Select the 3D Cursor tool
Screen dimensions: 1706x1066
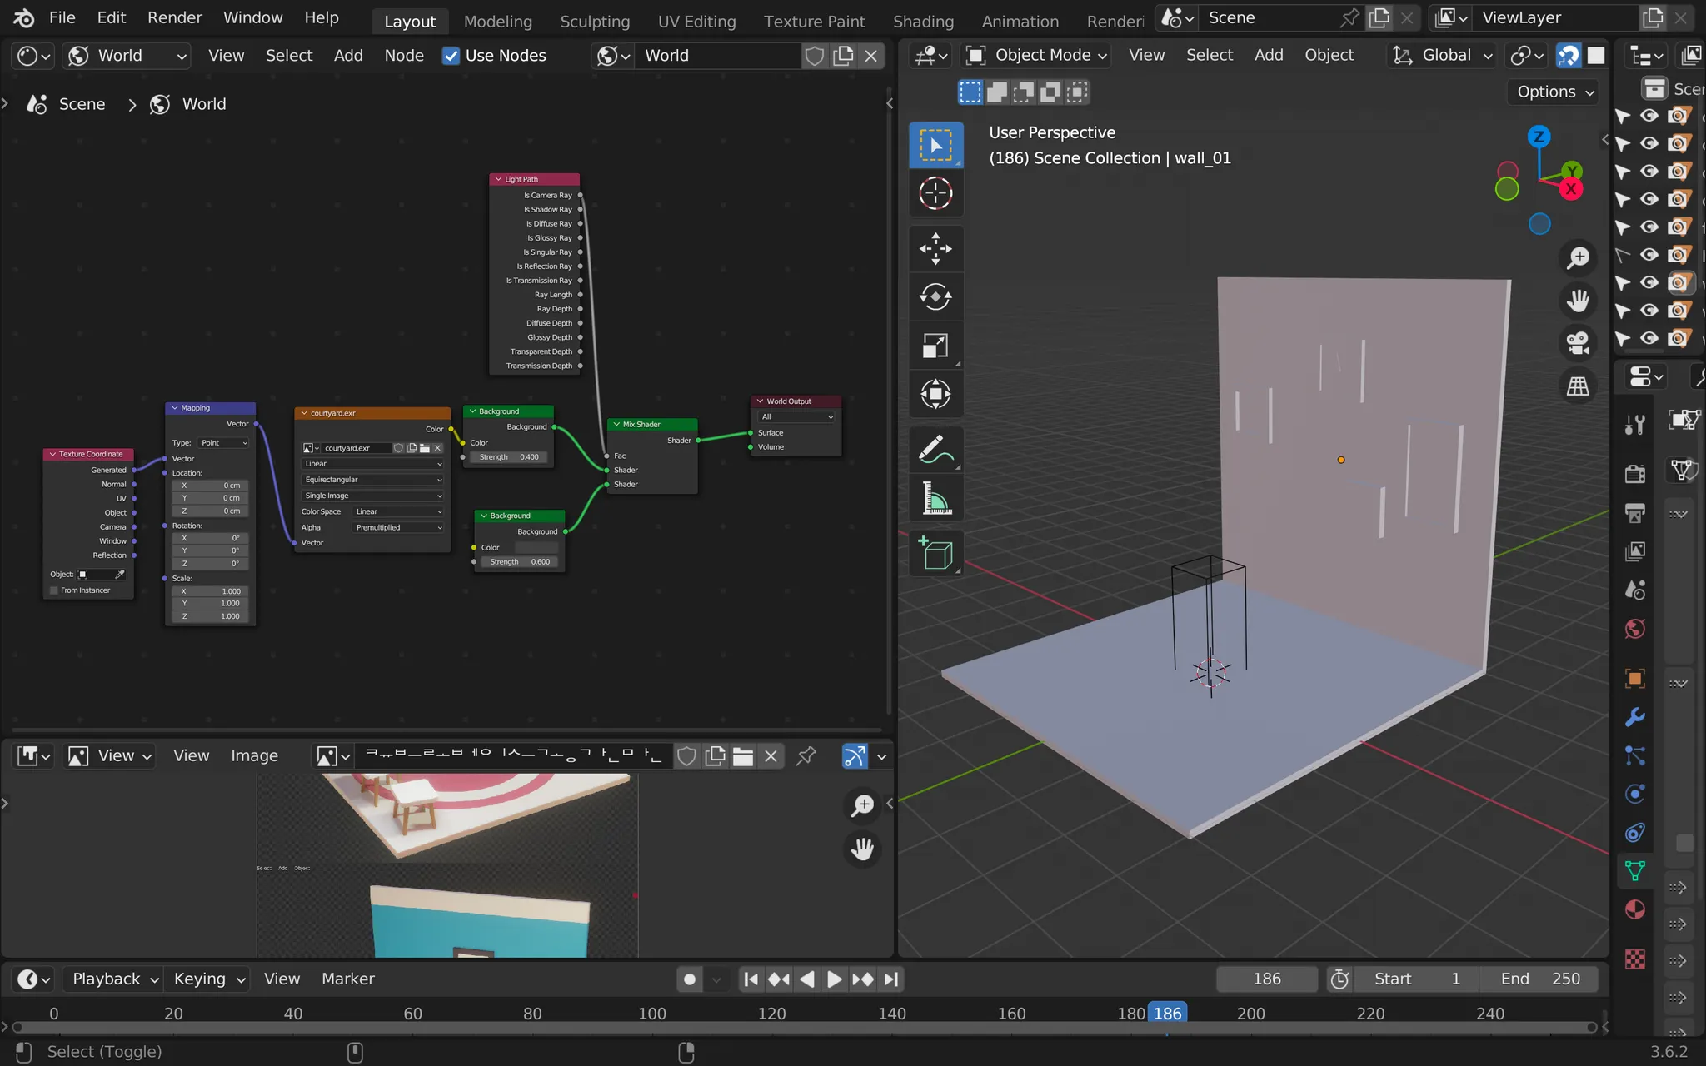(935, 193)
